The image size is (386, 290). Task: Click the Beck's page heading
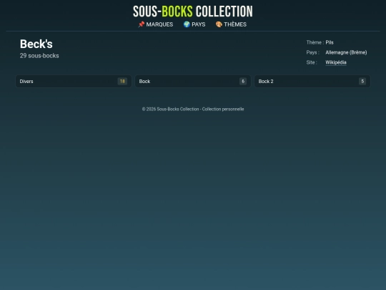click(x=36, y=44)
